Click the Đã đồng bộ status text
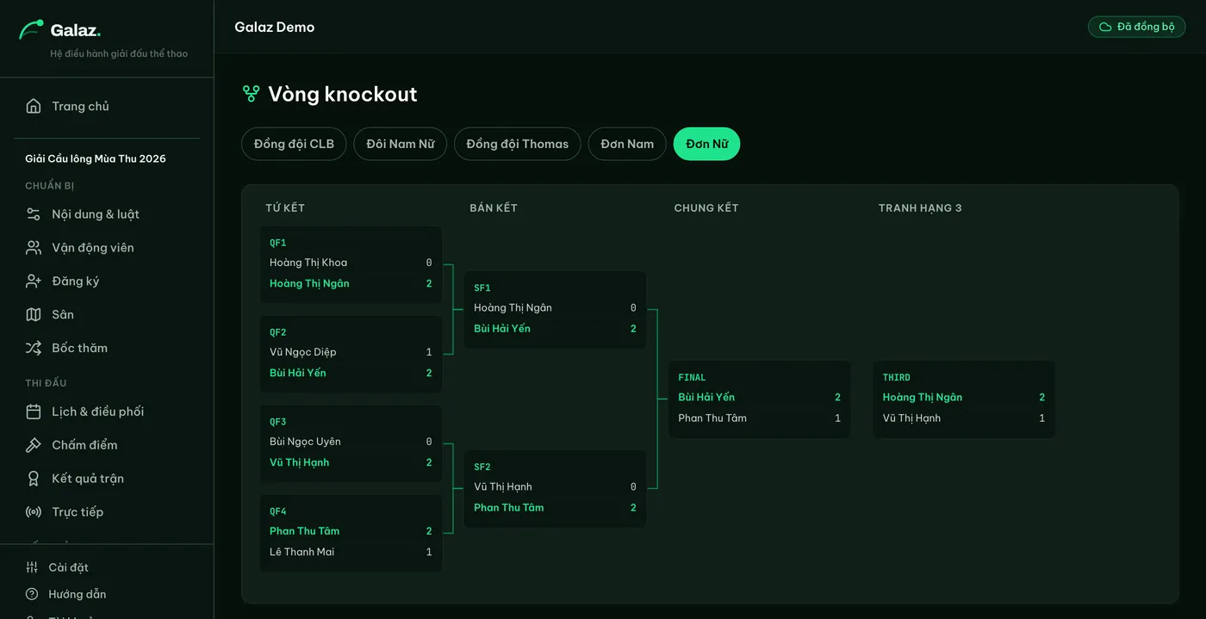1206x619 pixels. [x=1146, y=27]
